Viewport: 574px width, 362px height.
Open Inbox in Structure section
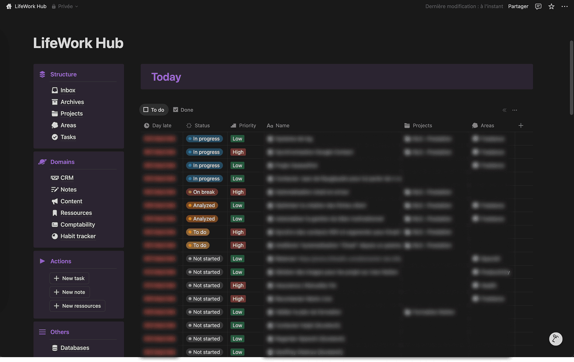click(x=68, y=90)
